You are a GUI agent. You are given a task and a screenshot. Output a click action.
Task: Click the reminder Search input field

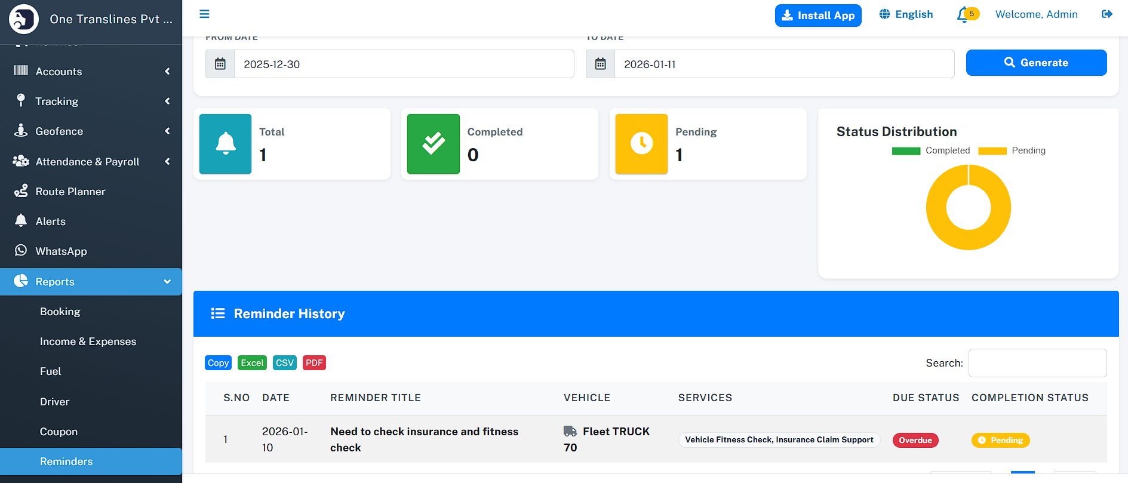1037,363
